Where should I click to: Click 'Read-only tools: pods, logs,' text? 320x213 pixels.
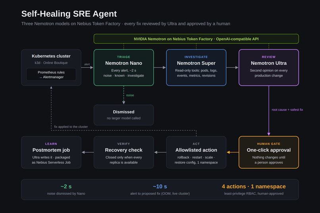[x=196, y=71]
